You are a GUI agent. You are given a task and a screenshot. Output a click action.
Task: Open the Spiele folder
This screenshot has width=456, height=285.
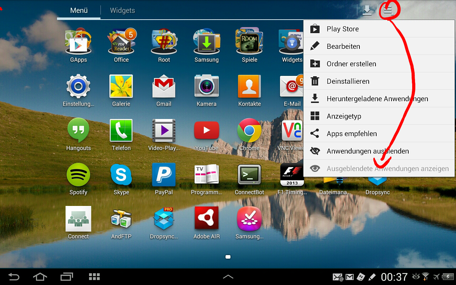[249, 41]
